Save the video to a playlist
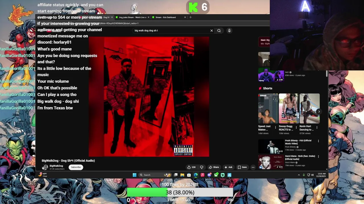 point(242,167)
